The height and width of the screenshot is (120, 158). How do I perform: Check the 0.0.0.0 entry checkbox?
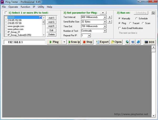tap(6, 17)
